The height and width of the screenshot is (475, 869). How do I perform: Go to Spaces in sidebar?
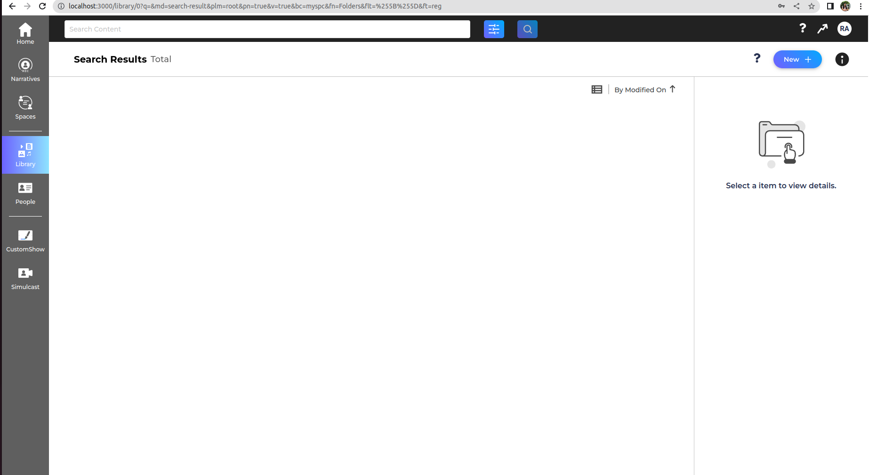25,108
